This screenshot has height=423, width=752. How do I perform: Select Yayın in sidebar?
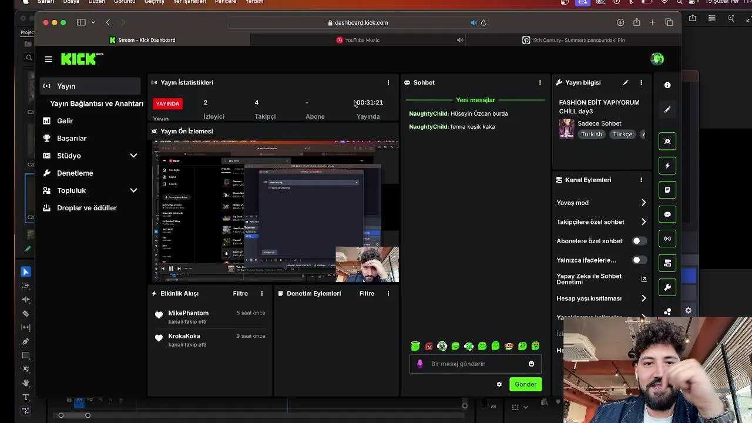(91, 86)
